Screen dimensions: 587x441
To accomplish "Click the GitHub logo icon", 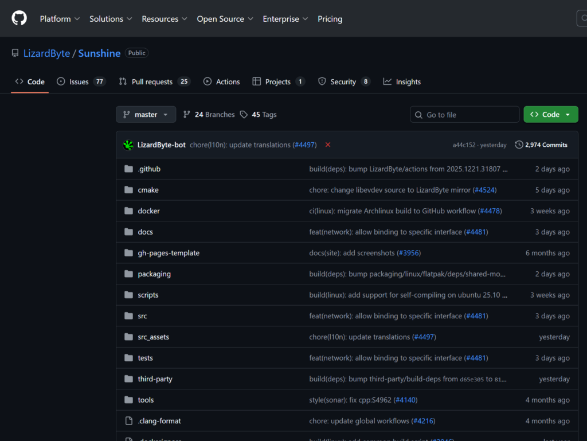I will [19, 18].
